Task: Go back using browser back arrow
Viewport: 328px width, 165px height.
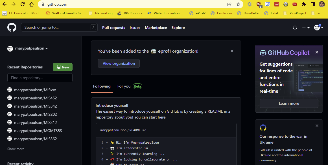Action: tap(5, 4)
